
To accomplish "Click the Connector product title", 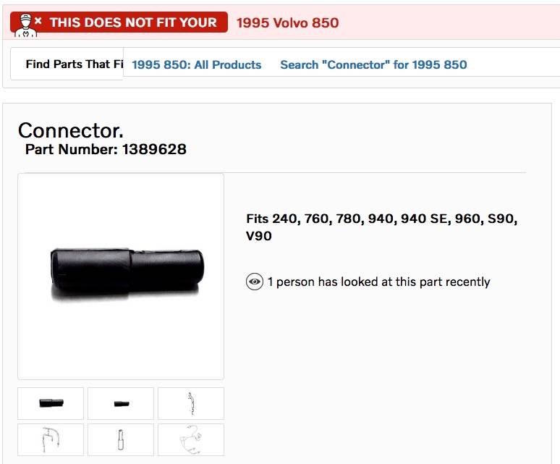I will tap(70, 130).
